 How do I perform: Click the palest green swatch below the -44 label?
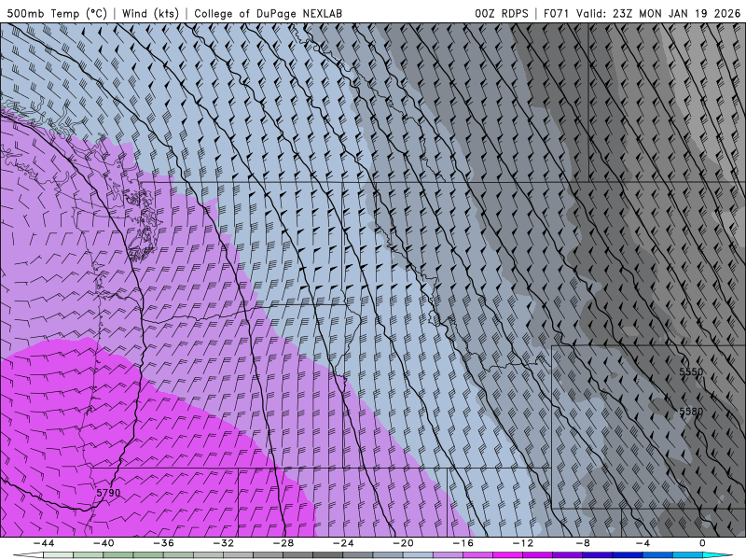point(58,555)
